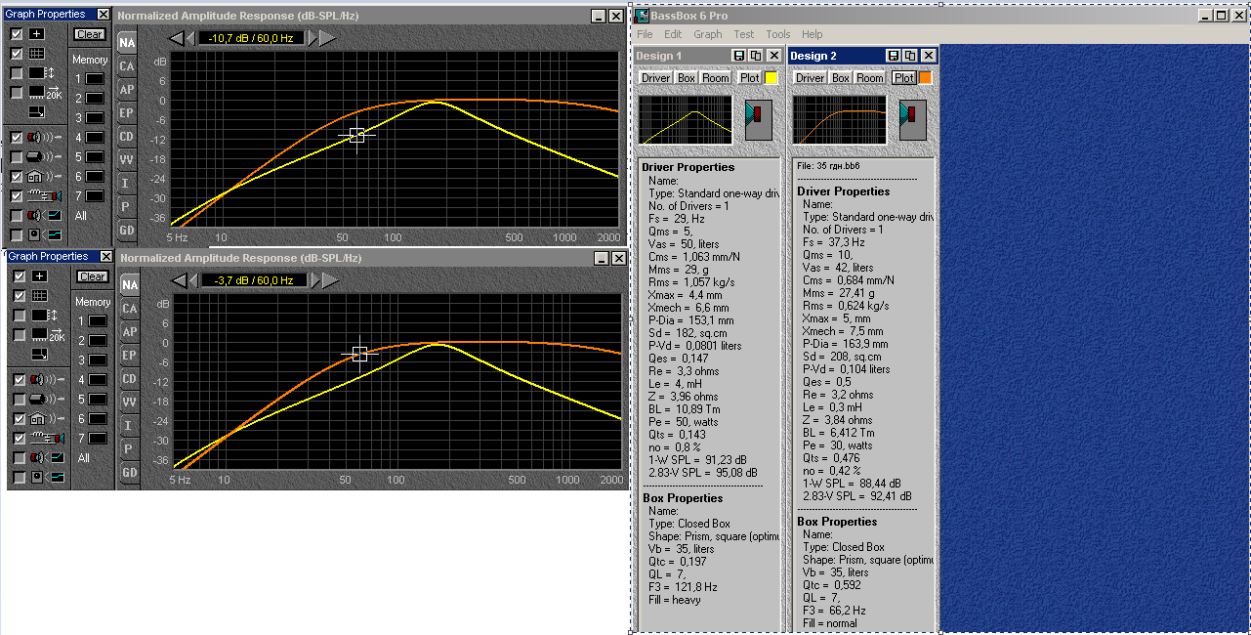Click the large left cursor arrow above the -10,7 dB graph
This screenshot has height=635, width=1251.
[176, 37]
